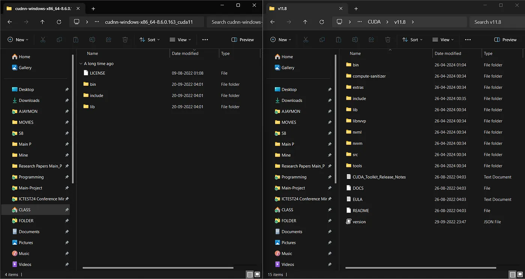Open Sort dropdown in v11.8 window
This screenshot has width=525, height=279.
[412, 40]
